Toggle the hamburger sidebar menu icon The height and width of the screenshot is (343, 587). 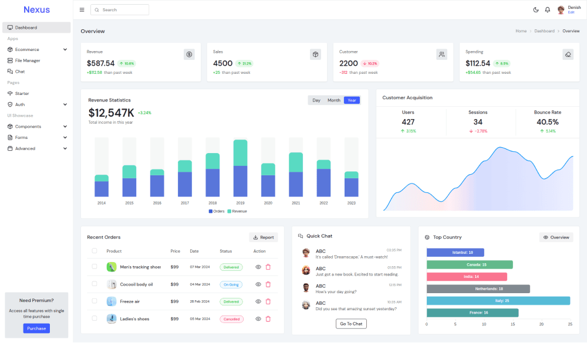tap(82, 10)
